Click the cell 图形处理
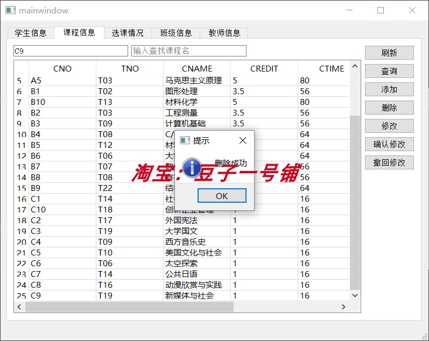 pyautogui.click(x=197, y=91)
